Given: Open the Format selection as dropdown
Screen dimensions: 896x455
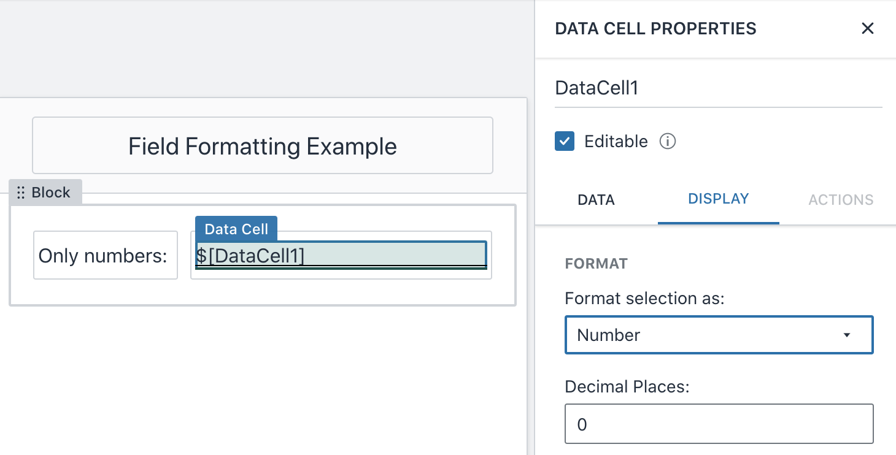Looking at the screenshot, I should (x=719, y=335).
